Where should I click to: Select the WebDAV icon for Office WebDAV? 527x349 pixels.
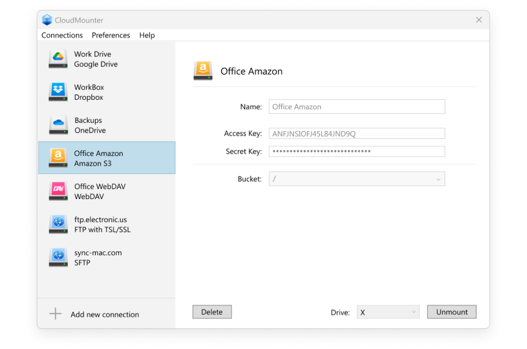tap(58, 191)
